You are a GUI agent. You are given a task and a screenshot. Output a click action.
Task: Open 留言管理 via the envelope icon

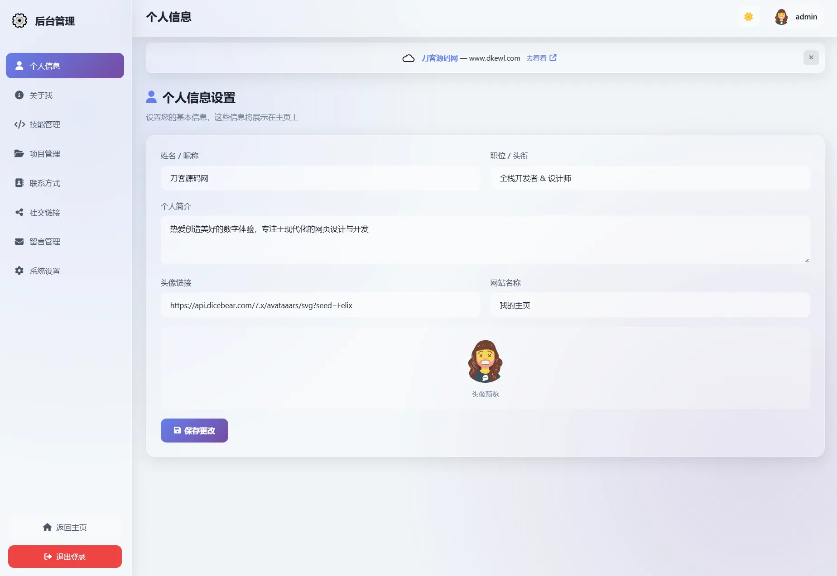[x=19, y=241]
